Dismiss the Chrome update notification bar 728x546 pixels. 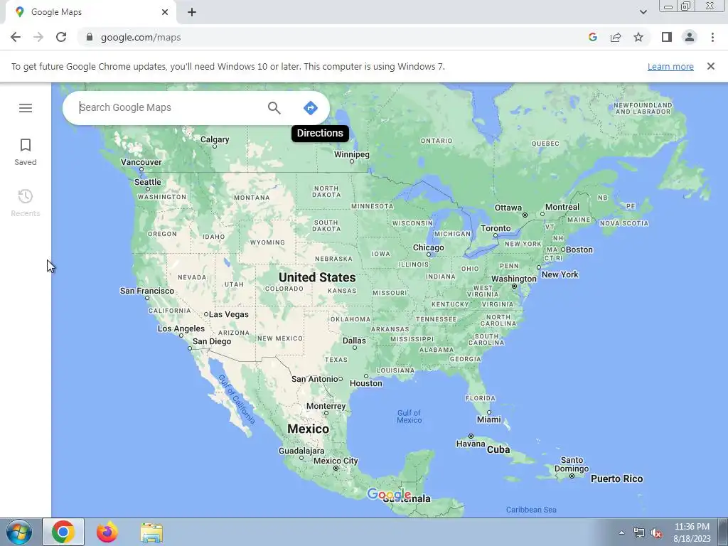pyautogui.click(x=711, y=66)
